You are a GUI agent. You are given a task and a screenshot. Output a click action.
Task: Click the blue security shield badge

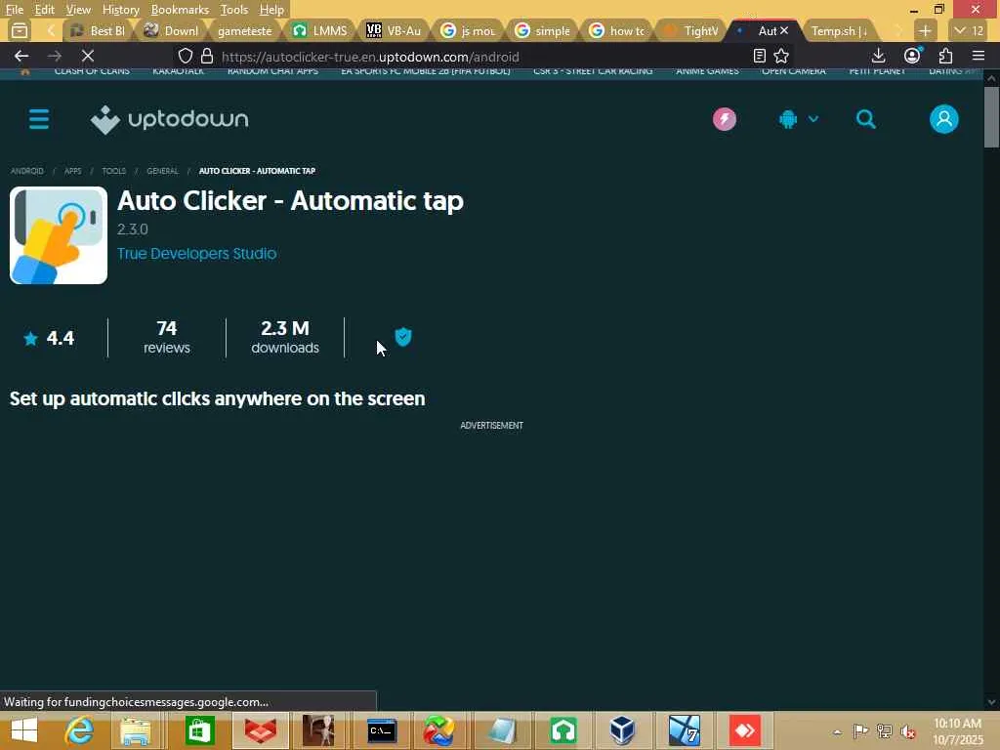point(403,337)
